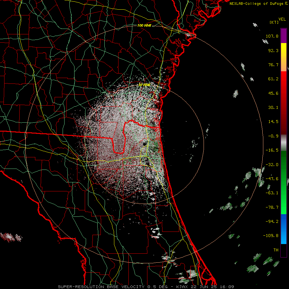Click the -0.9 legend value
Screen dimensions: 289x289
pyautogui.click(x=273, y=136)
